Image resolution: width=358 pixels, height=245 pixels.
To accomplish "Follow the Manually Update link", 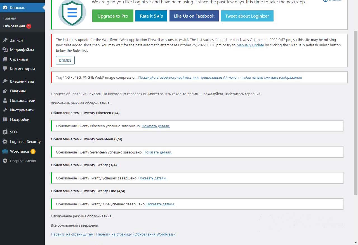I will pos(250,45).
